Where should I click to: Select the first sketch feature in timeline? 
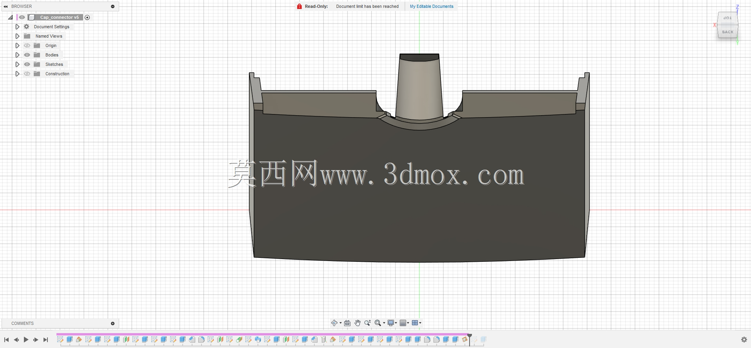pos(60,339)
